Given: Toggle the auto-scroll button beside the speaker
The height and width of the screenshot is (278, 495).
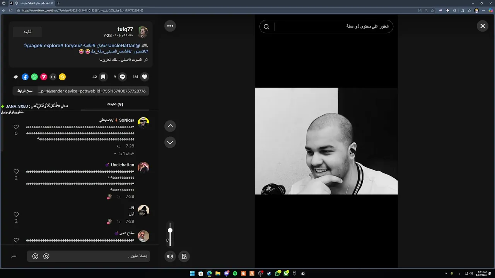Looking at the screenshot, I should tap(184, 256).
